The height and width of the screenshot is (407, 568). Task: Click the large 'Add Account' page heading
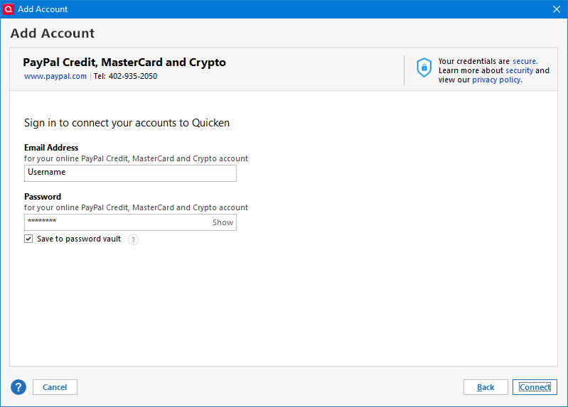[x=53, y=33]
